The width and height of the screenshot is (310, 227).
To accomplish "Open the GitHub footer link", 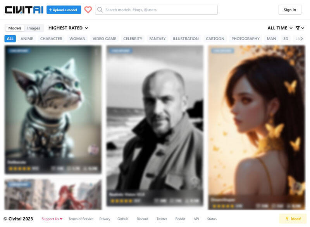I will [x=123, y=219].
